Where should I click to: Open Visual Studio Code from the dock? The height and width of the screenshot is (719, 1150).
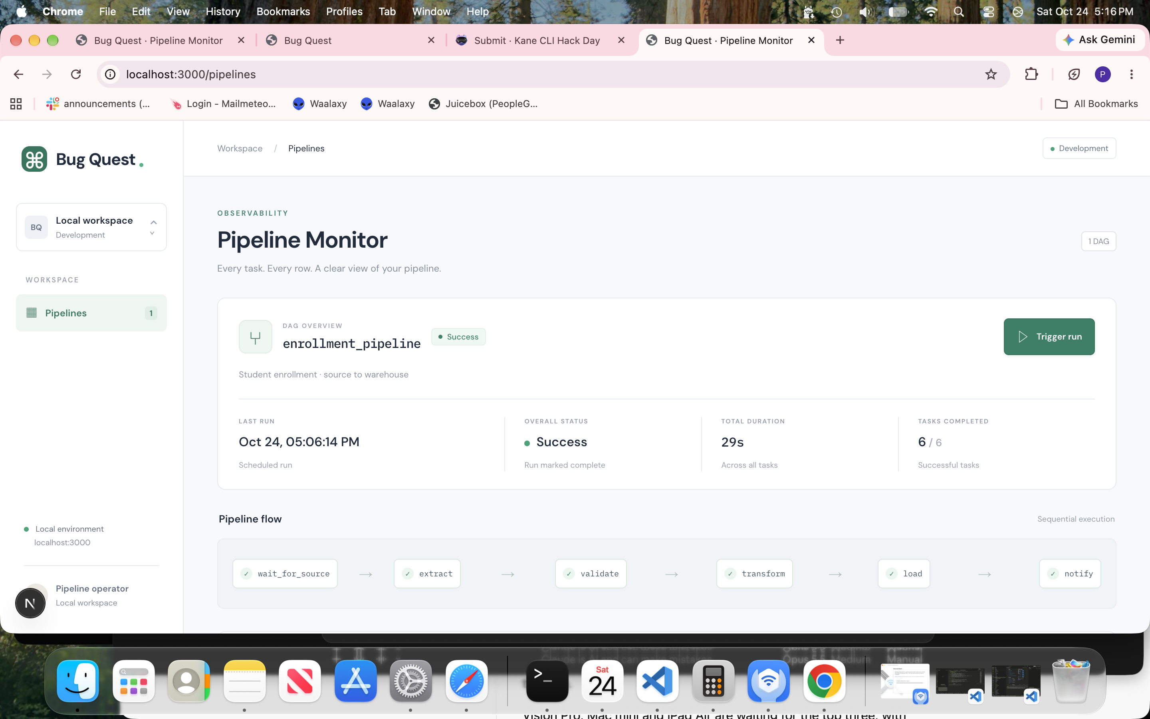click(658, 682)
